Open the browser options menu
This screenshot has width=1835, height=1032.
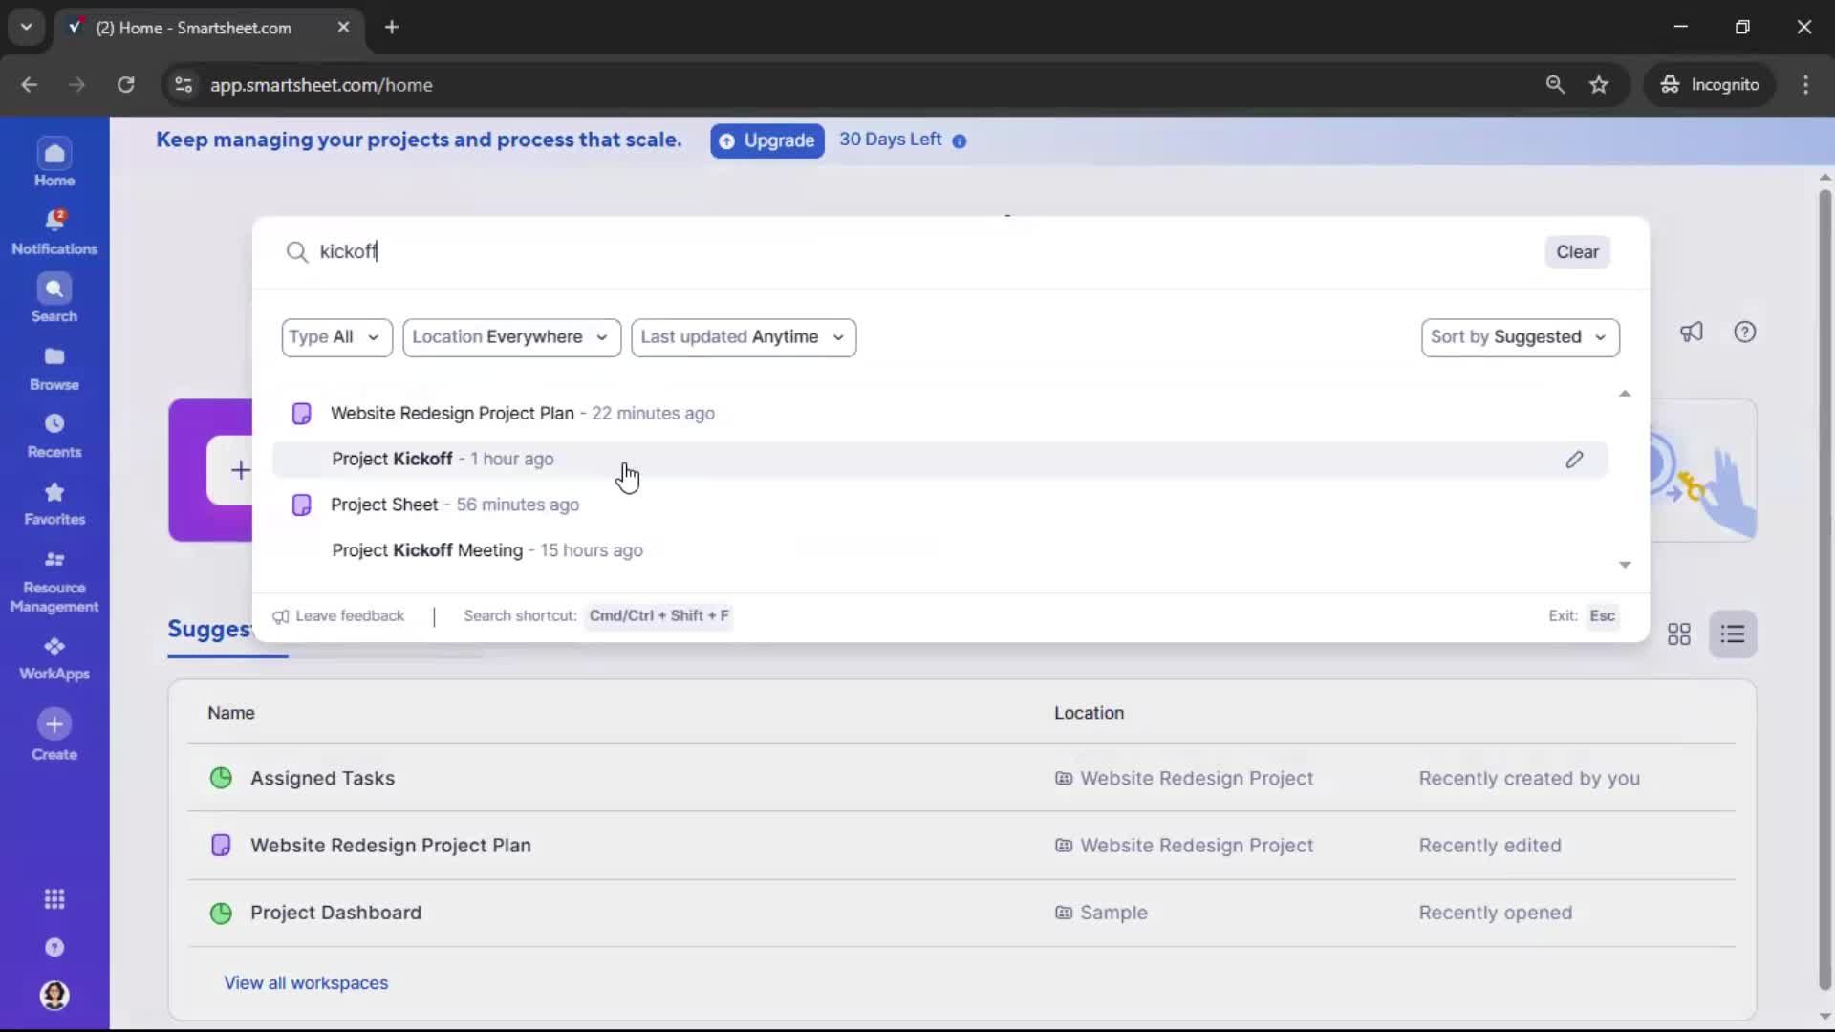[1806, 84]
